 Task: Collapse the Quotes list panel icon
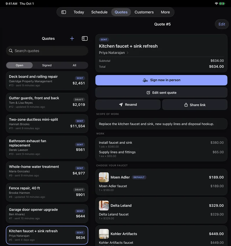pos(85,38)
